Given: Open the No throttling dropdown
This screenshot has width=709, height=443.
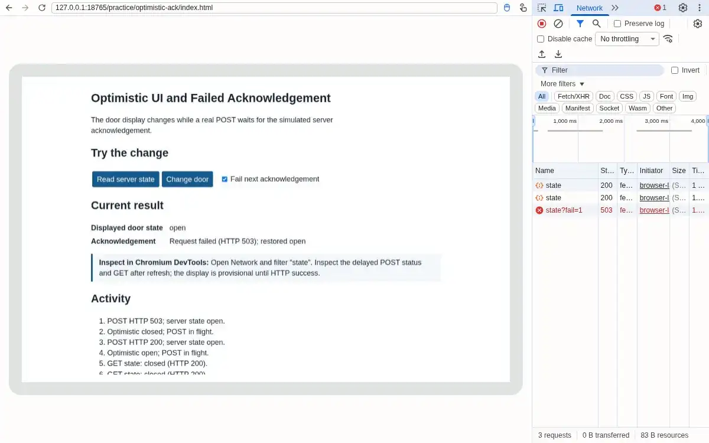Looking at the screenshot, I should coord(627,39).
